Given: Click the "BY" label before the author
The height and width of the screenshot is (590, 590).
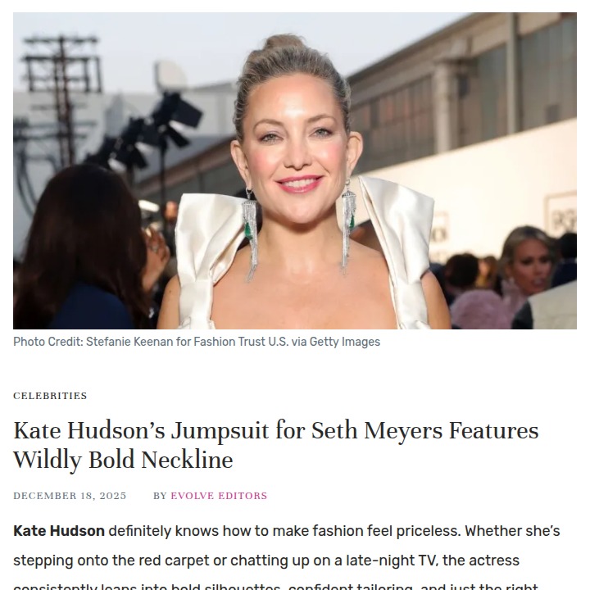Looking at the screenshot, I should pyautogui.click(x=160, y=496).
